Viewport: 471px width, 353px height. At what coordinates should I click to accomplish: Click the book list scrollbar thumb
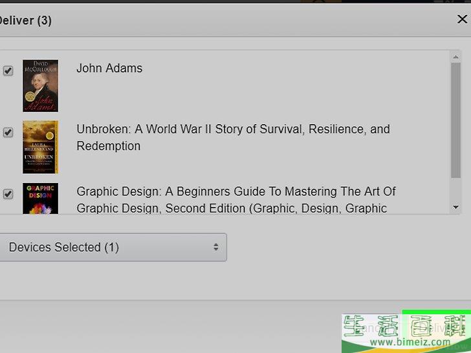coord(455,120)
